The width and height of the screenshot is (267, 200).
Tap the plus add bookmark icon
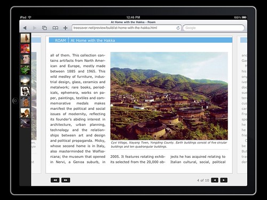65,28
